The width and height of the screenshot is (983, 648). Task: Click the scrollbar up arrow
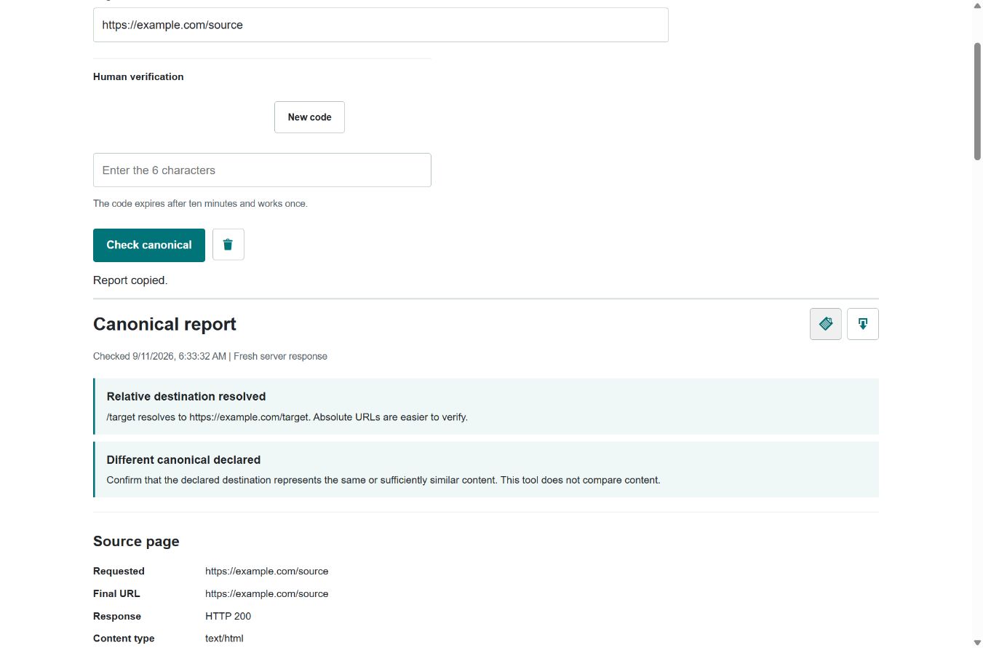[x=977, y=6]
